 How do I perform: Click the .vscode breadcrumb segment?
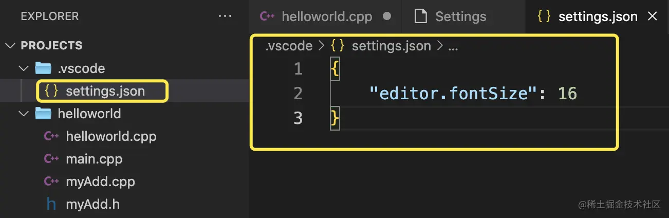(289, 46)
